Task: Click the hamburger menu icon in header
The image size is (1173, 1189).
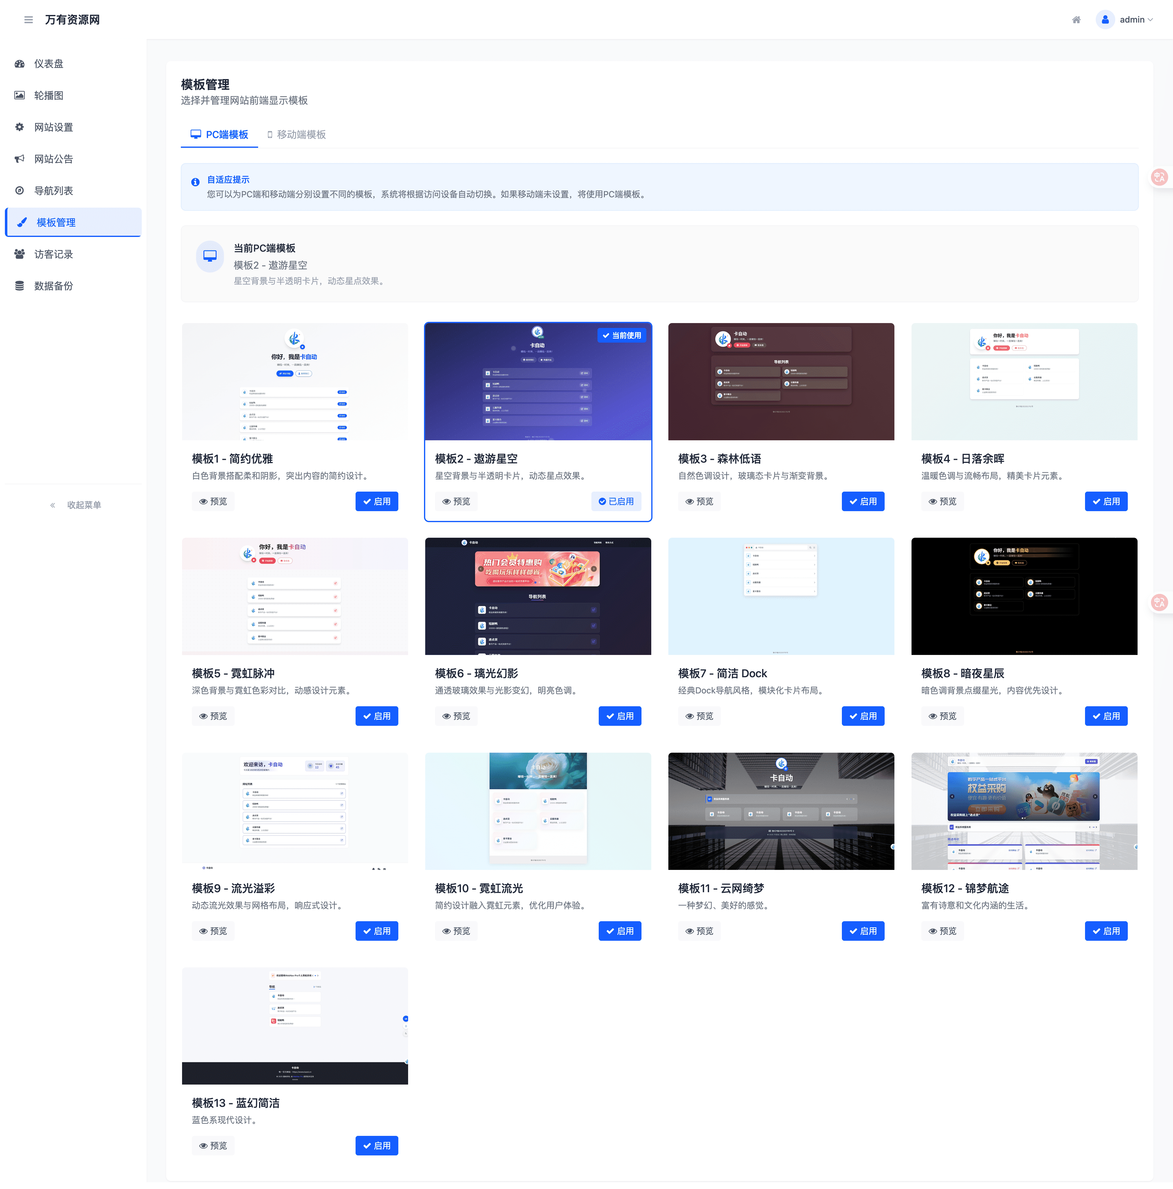Action: tap(28, 20)
